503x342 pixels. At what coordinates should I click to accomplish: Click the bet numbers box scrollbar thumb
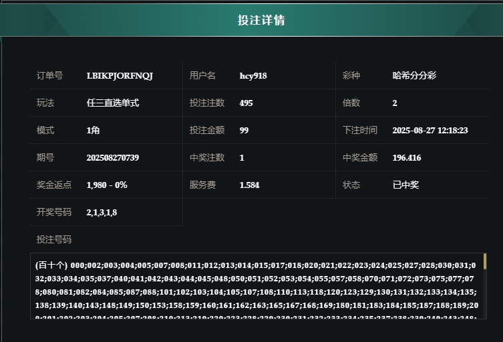[x=485, y=261]
